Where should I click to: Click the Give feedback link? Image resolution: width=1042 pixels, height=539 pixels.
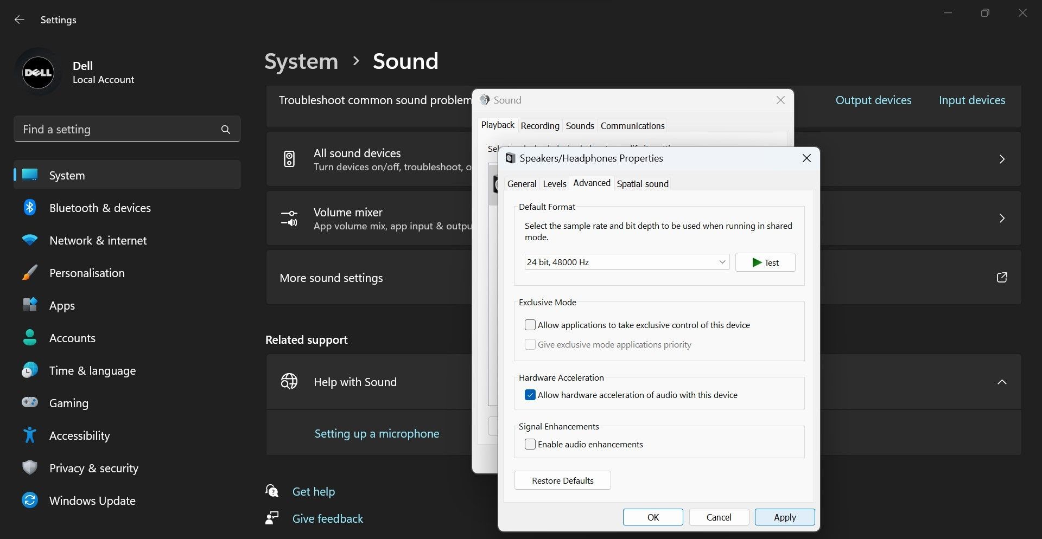coord(328,518)
